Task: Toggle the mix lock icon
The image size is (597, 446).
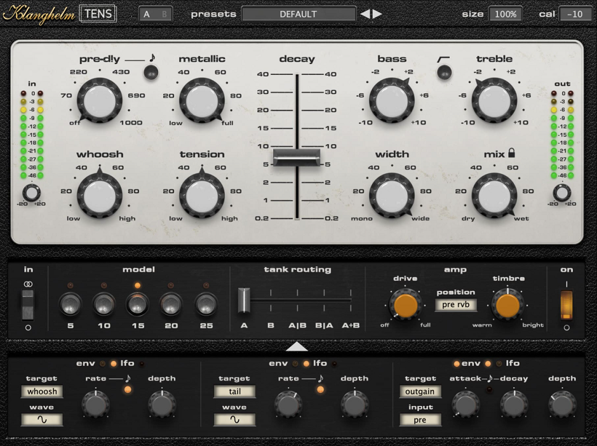Action: (x=511, y=153)
